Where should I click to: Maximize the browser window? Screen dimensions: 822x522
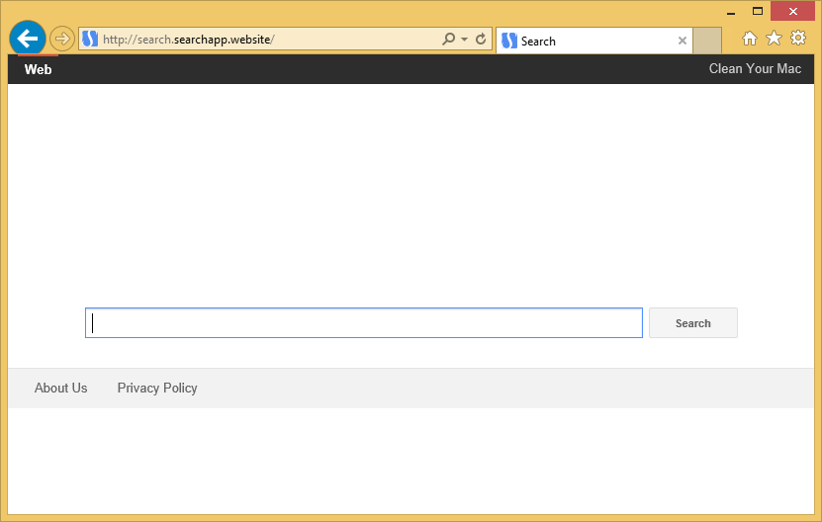click(x=758, y=11)
